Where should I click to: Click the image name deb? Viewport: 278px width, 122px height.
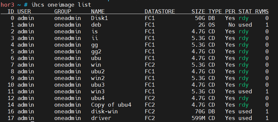click(x=96, y=25)
